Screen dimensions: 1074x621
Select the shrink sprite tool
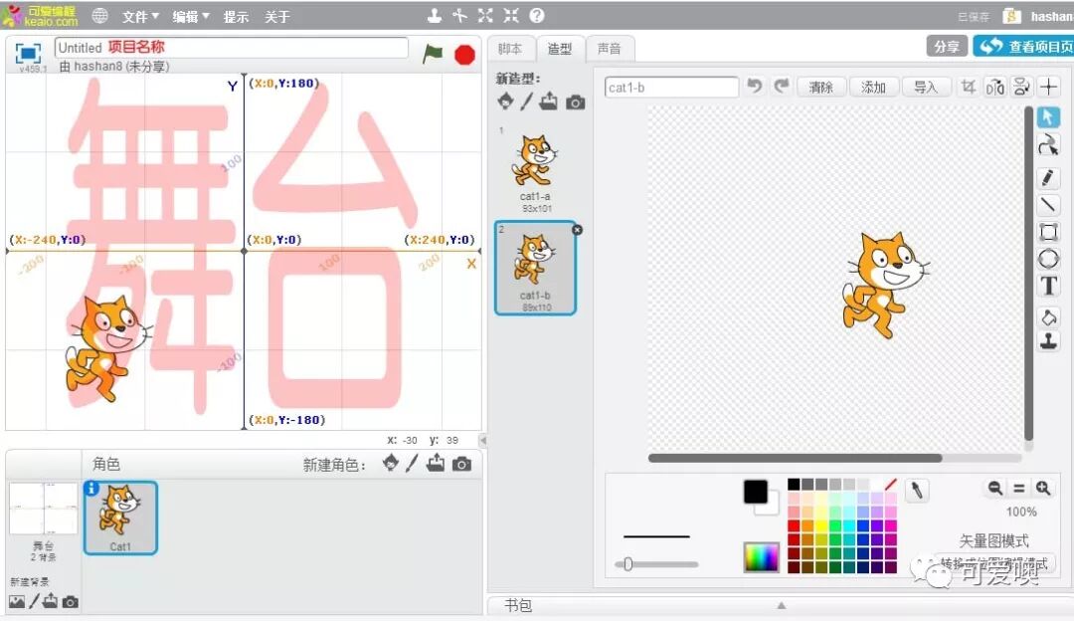pyautogui.click(x=511, y=16)
